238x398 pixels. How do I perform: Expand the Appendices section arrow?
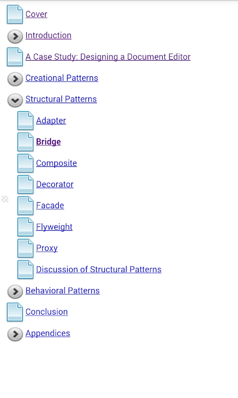[15, 334]
